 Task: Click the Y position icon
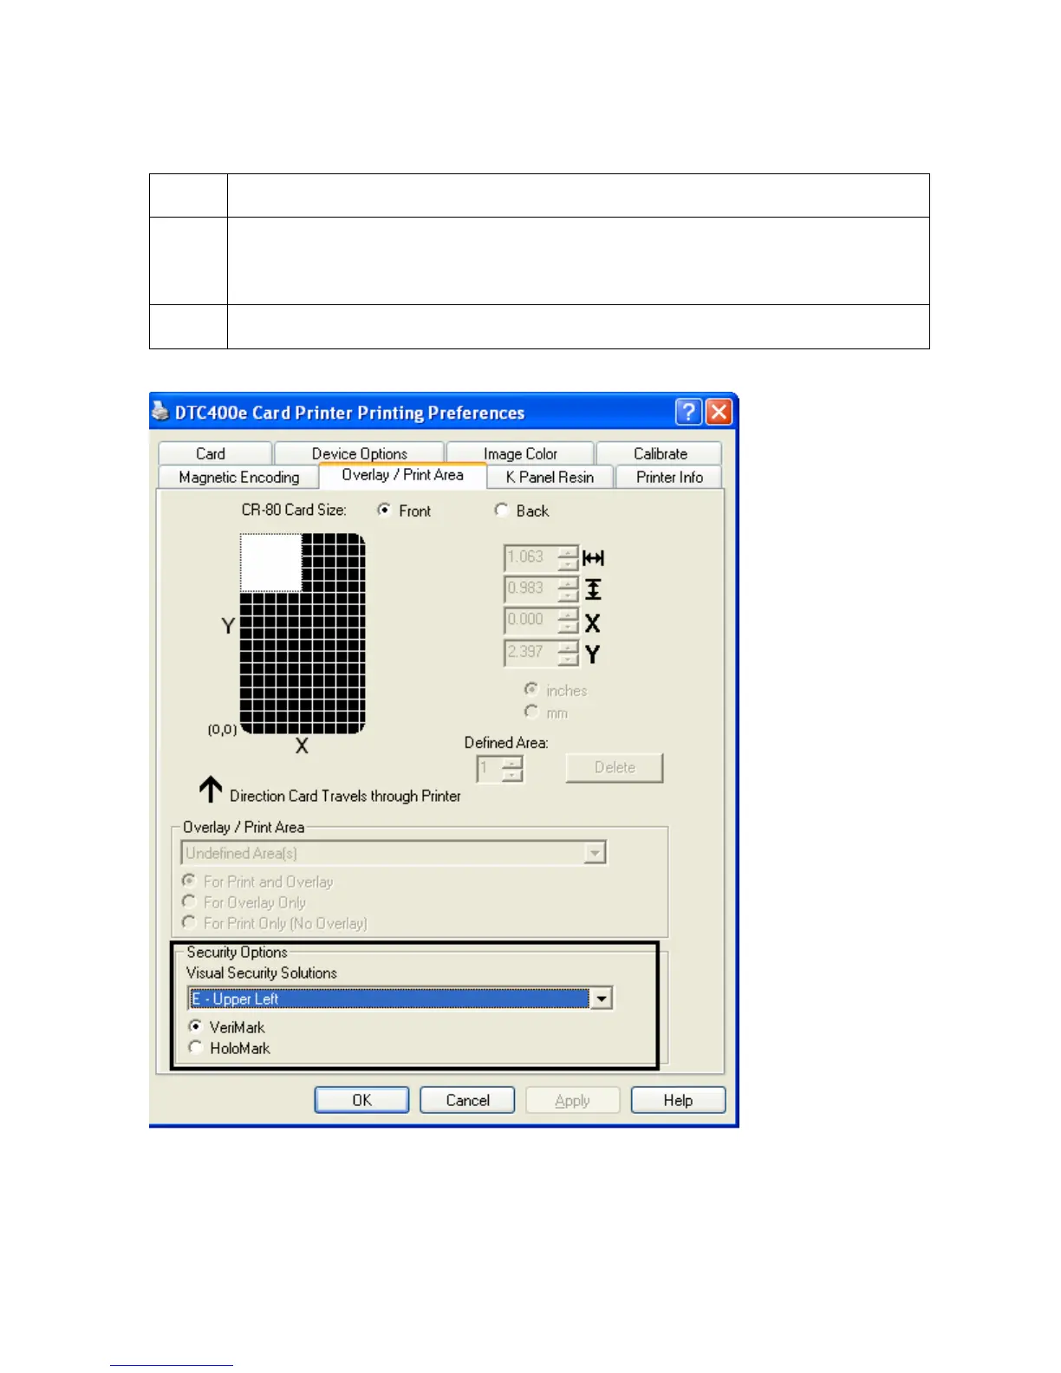pyautogui.click(x=593, y=654)
